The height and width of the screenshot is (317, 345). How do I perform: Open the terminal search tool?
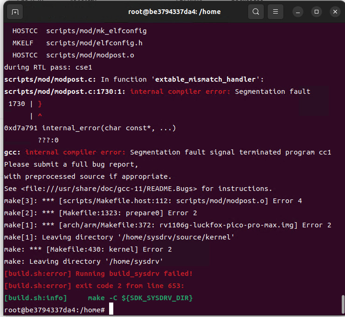(x=255, y=12)
